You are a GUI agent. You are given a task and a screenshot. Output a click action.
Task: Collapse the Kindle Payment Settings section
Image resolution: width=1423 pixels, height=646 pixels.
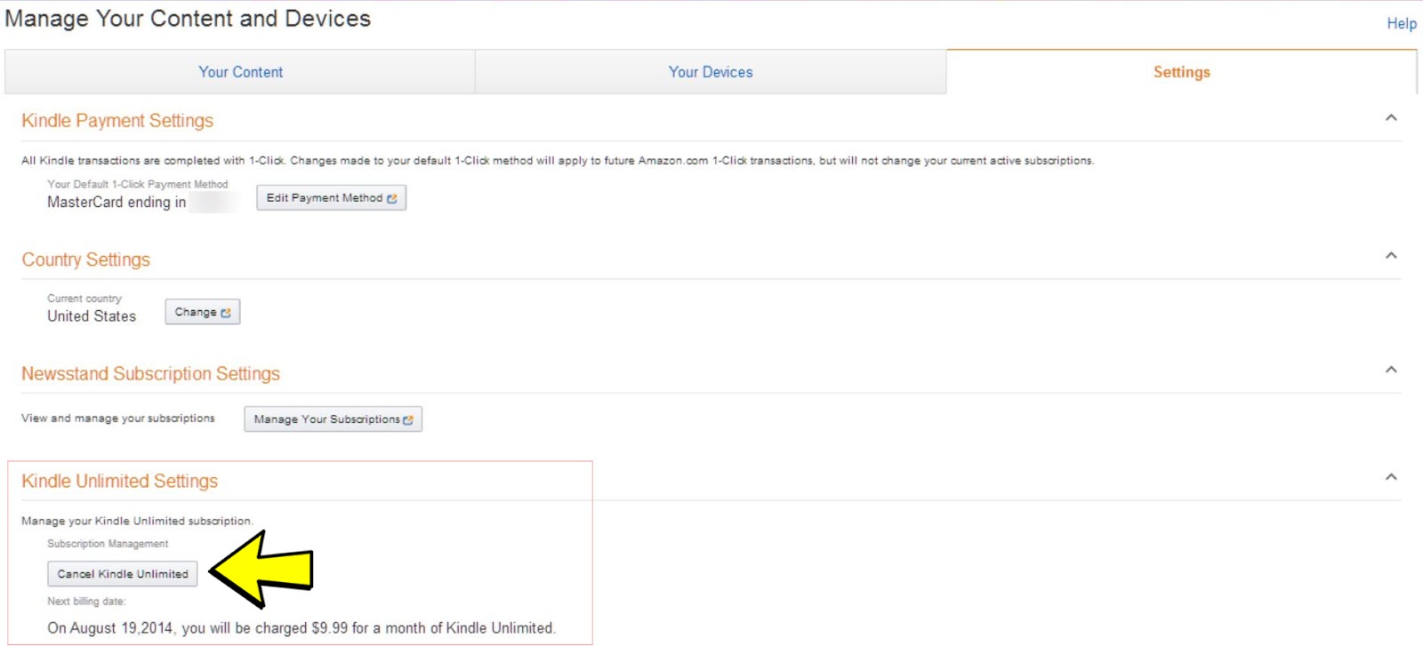coord(1391,117)
